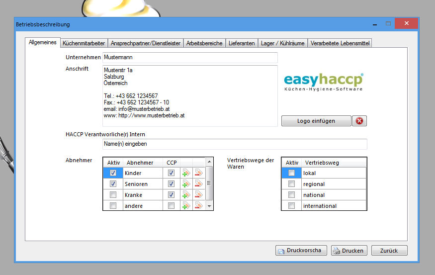Focus the HACCP Verantwortliche name field

click(x=235, y=144)
